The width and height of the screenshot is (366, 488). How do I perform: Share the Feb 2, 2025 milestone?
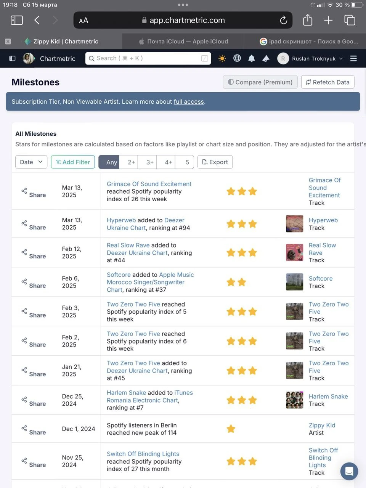point(34,342)
